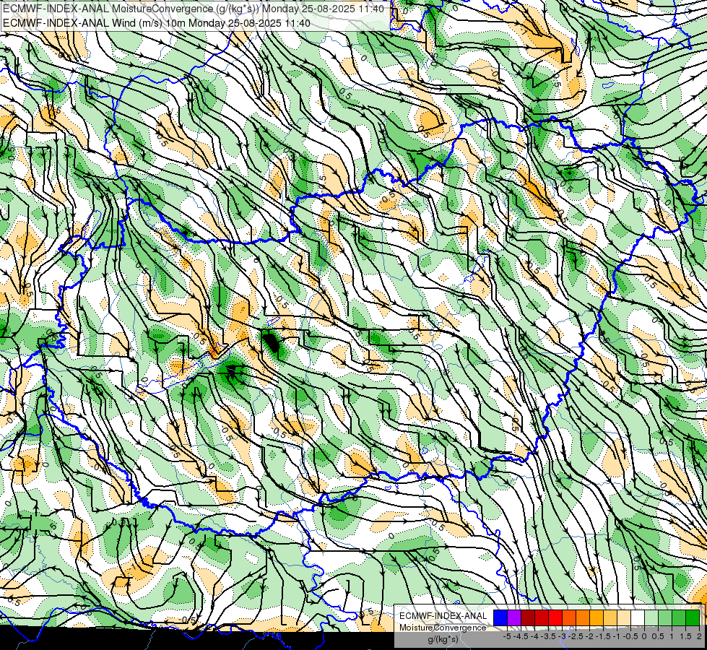The width and height of the screenshot is (707, 650).
Task: Click the legend label ECMWF-INDEX-ANAL
Action: click(443, 616)
